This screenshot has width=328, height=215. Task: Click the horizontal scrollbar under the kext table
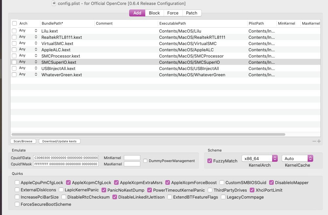(148, 134)
